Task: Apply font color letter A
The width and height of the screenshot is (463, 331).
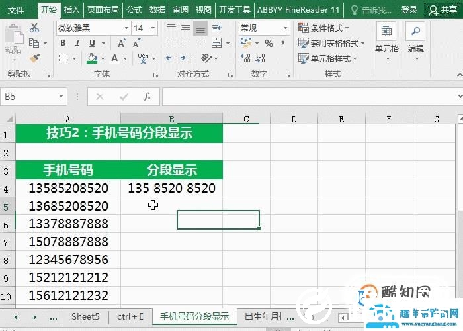Action: click(114, 58)
